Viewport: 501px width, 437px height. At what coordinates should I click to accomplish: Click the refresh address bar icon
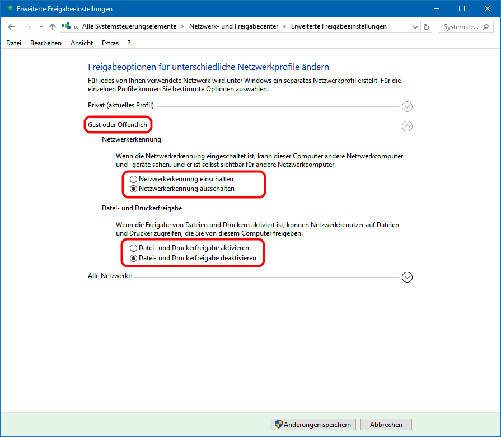tap(427, 27)
